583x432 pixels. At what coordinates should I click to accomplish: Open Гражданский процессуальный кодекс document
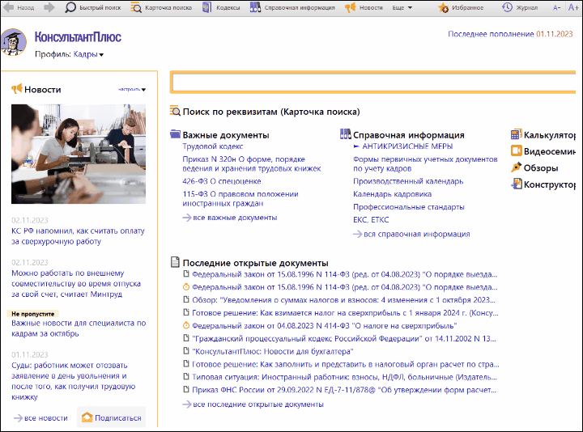[344, 338]
